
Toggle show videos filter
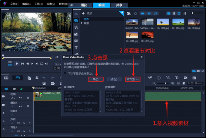click(143, 14)
